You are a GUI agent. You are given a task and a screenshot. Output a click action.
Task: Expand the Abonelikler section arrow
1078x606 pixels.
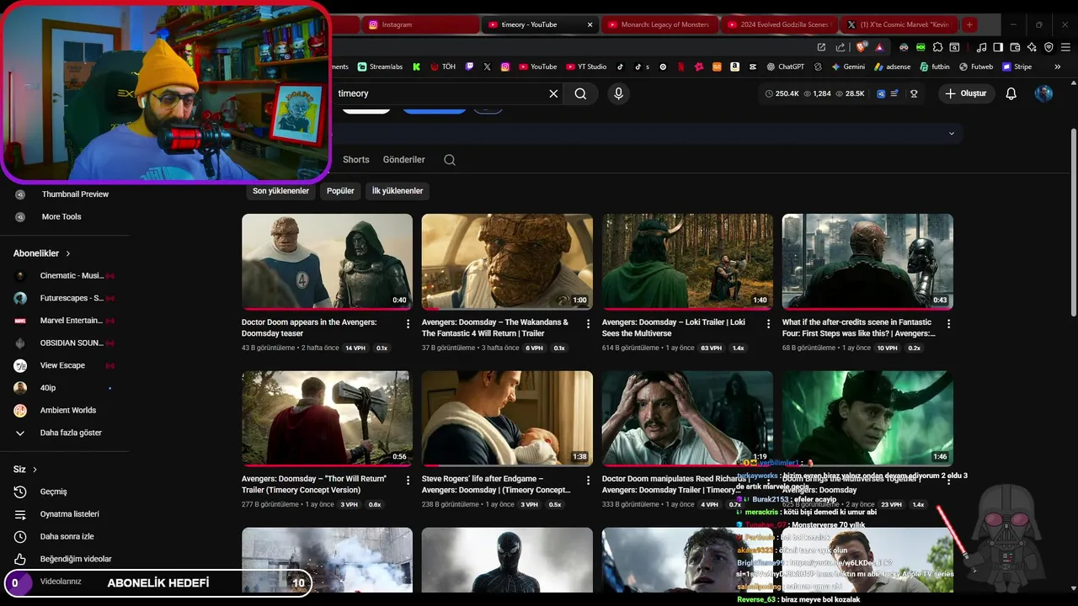[x=68, y=253]
